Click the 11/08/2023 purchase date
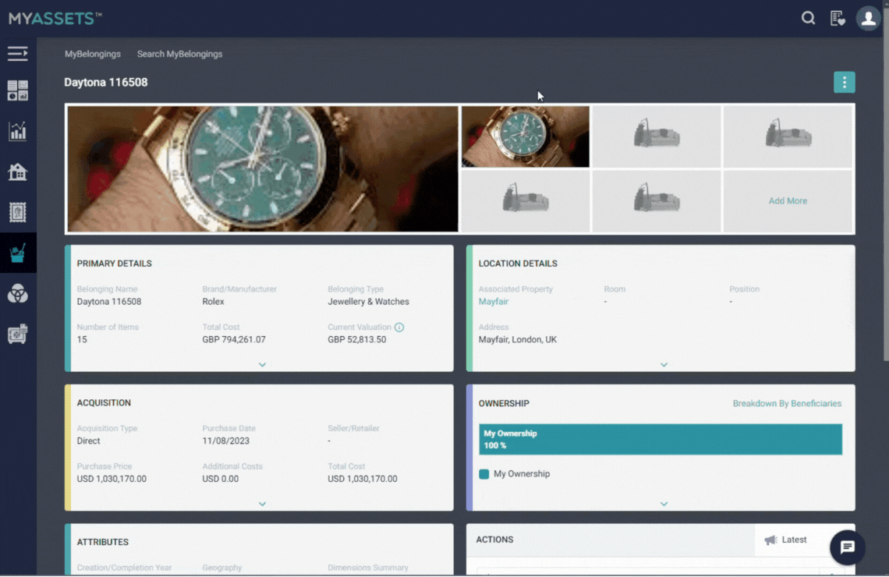Viewport: 889px width, 577px height. [x=225, y=441]
